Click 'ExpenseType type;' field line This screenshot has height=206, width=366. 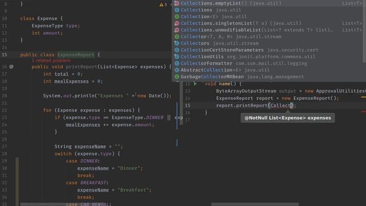coord(56,26)
